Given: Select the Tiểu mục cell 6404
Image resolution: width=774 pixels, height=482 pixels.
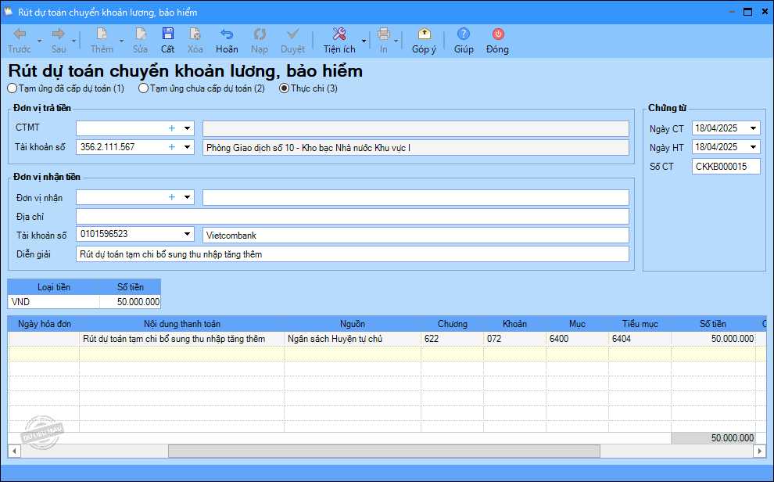Looking at the screenshot, I should (x=640, y=339).
